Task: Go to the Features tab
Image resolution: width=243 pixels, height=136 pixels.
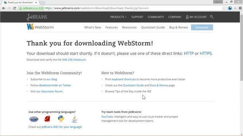Action: tap(112, 28)
